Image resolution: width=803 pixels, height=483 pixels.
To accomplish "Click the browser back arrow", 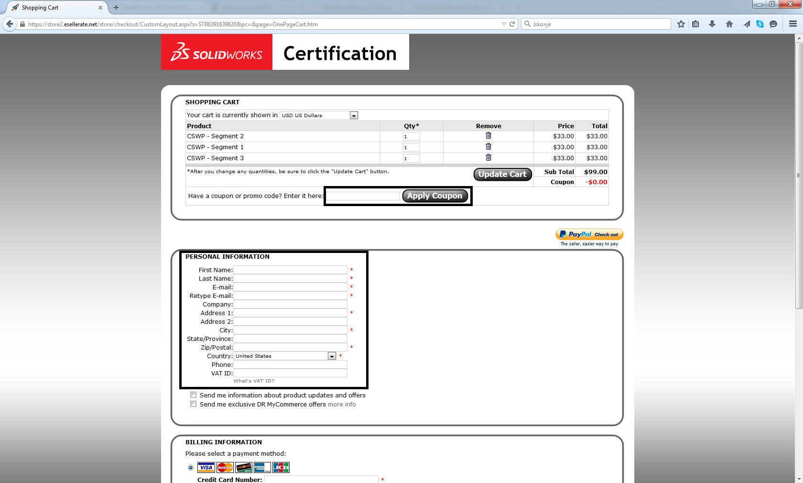I will pos(10,24).
